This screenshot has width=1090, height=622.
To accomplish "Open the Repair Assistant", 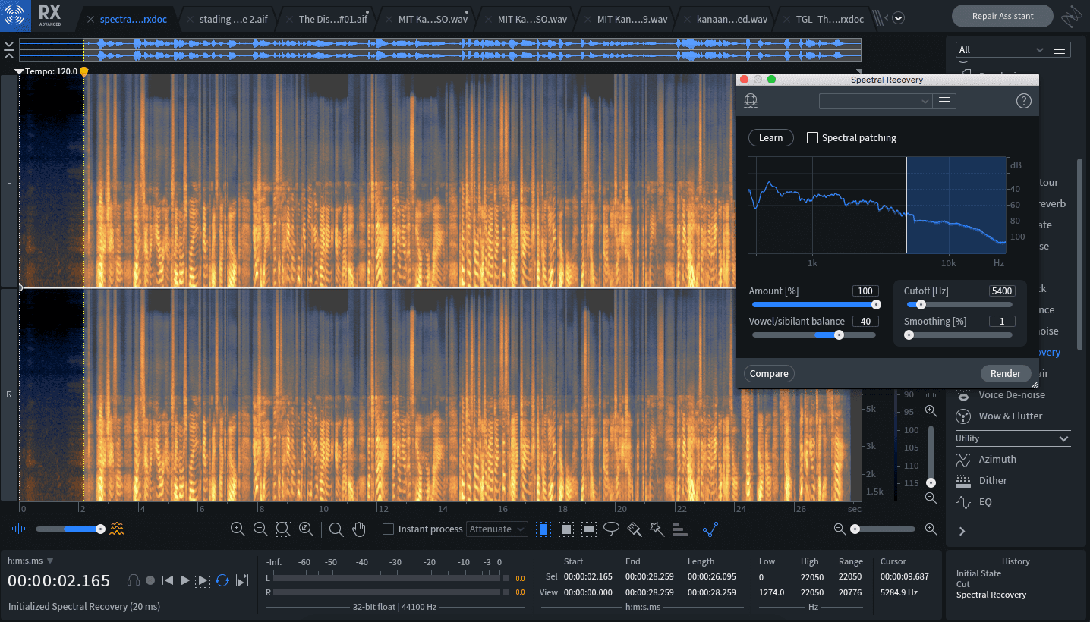I will pyautogui.click(x=1002, y=16).
